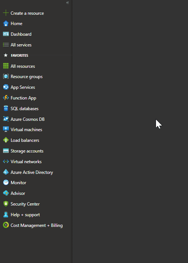
Task: Select the Storage accounts icon
Action: pyautogui.click(x=6, y=151)
